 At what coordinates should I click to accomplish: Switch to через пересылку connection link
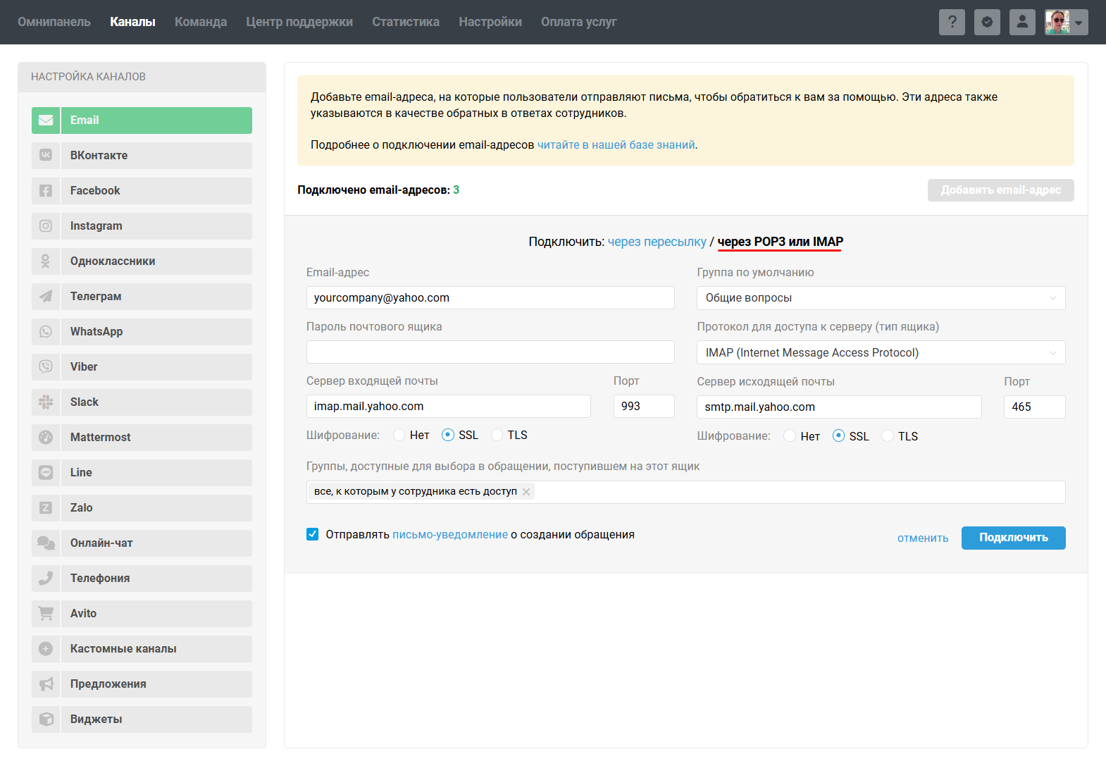657,242
